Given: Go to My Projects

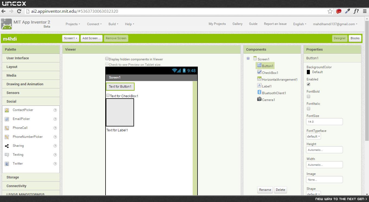Looking at the screenshot, I should [217, 24].
